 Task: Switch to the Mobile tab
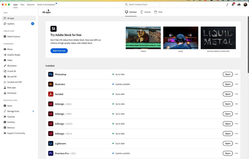[x=145, y=12]
